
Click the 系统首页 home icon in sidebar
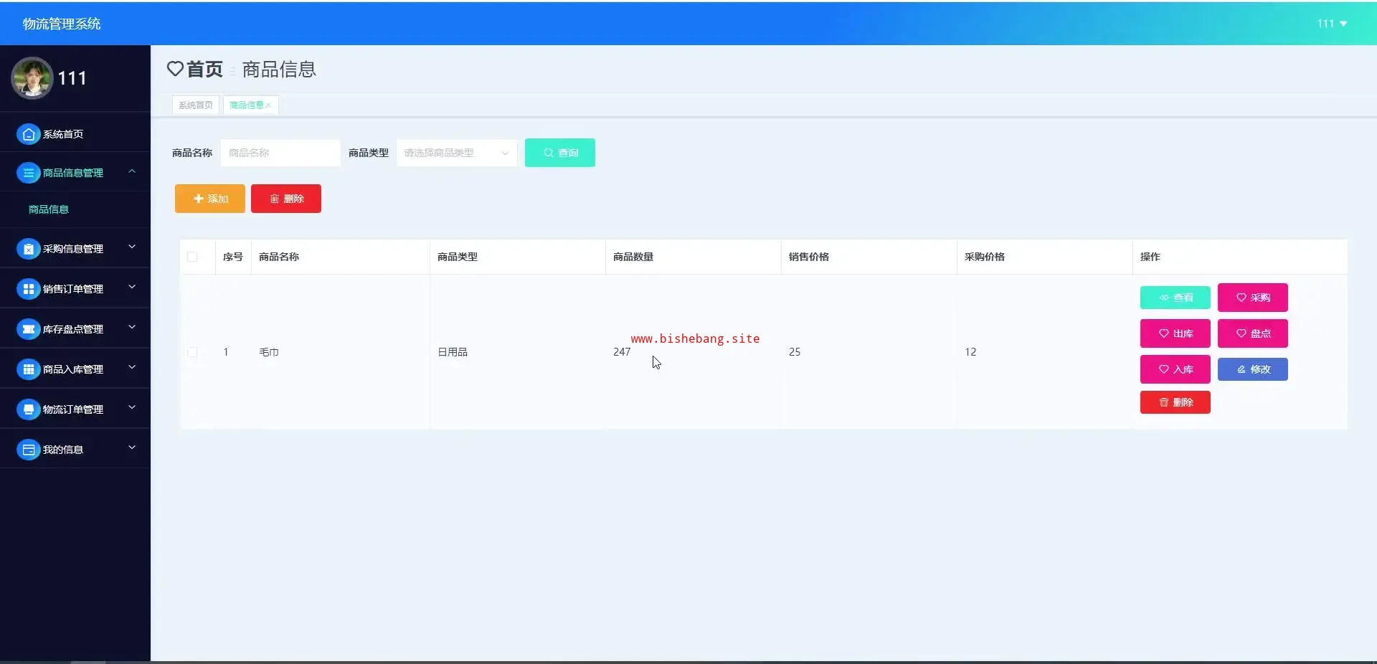[28, 134]
